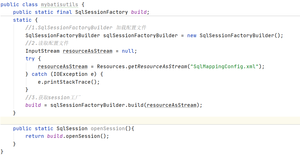The height and width of the screenshot is (157, 300).
Task: Click the build field in its declaration line
Action: (x=139, y=12)
